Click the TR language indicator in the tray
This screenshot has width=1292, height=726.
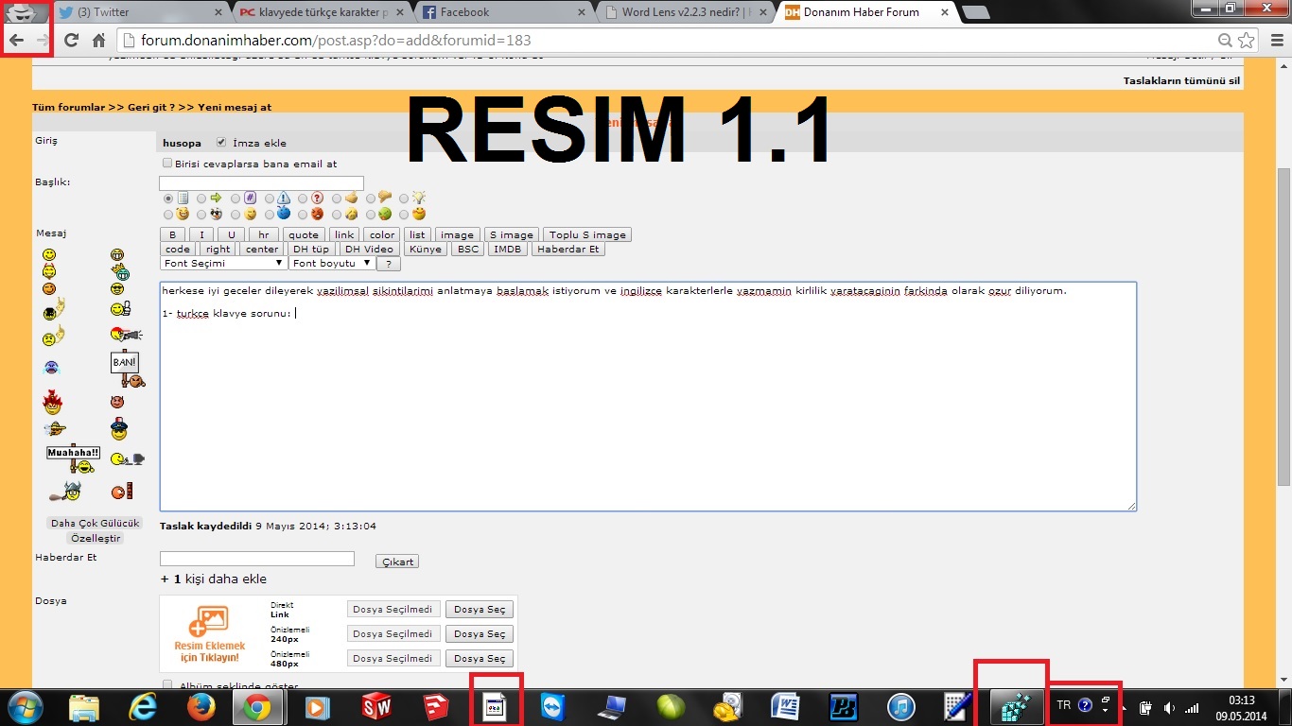1064,705
